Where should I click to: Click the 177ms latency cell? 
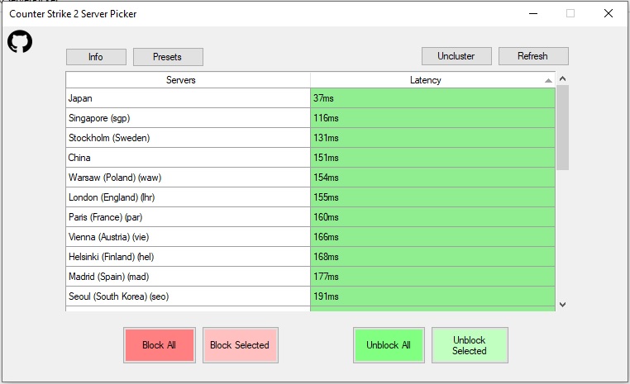click(432, 277)
